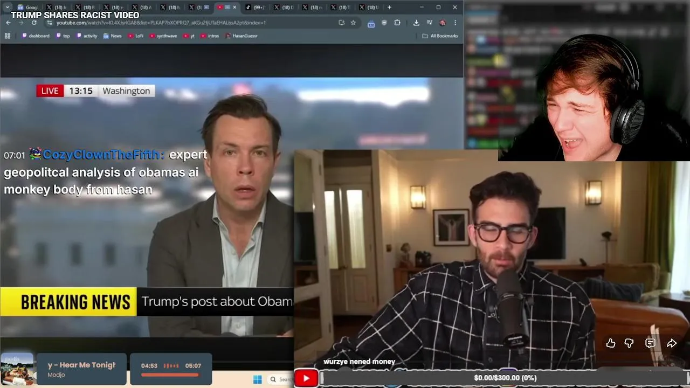
Task: Click the install/cast icon in address bar
Action: (341, 23)
